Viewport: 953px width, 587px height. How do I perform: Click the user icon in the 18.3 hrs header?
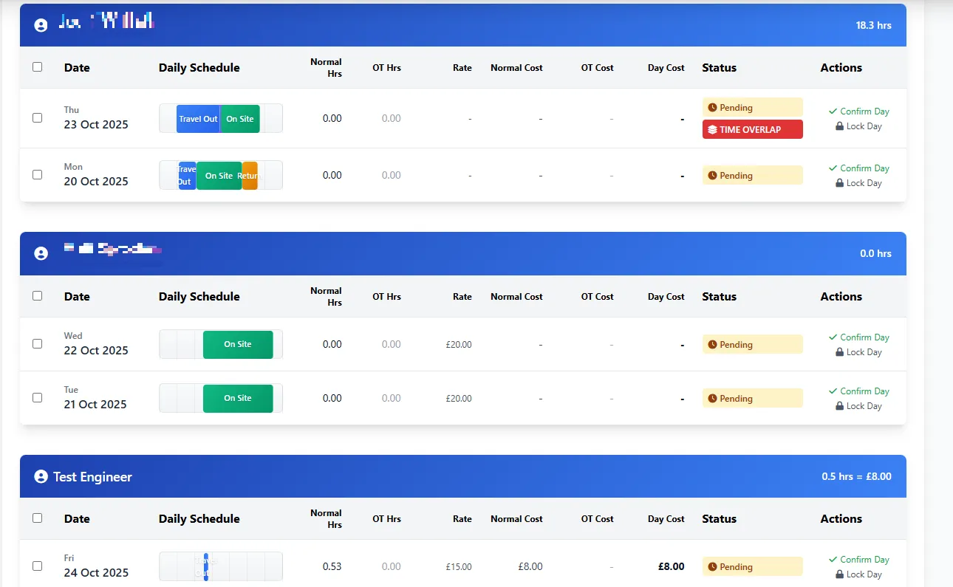pos(41,25)
